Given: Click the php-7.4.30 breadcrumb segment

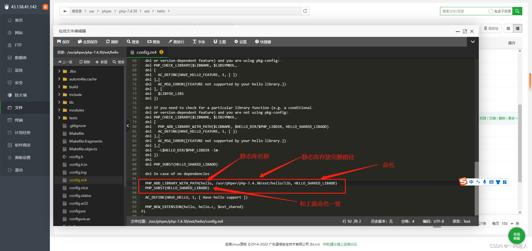Looking at the screenshot, I should pyautogui.click(x=128, y=11).
